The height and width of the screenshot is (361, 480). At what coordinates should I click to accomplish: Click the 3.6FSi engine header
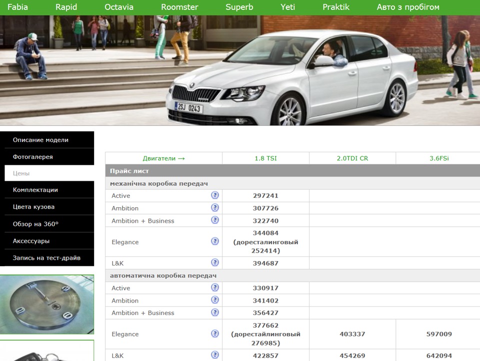[439, 158]
